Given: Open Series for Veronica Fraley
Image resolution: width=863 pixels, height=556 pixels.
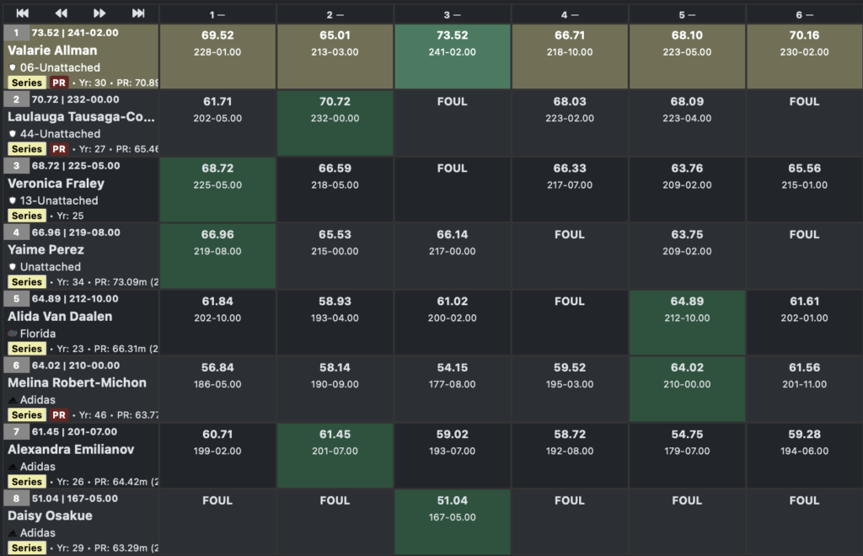Looking at the screenshot, I should (x=27, y=216).
